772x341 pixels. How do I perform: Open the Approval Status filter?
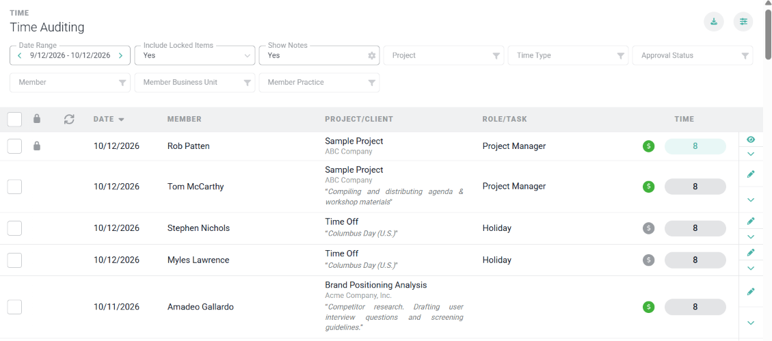(693, 55)
